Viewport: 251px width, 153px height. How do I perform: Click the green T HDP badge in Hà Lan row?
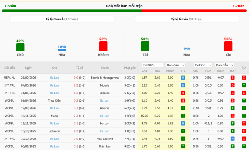232,123
